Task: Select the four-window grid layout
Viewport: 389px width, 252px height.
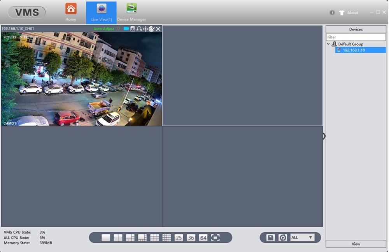Action: [x=118, y=238]
